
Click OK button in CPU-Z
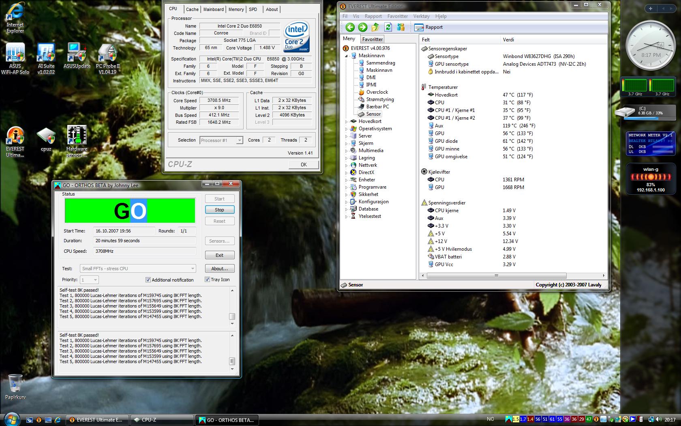[x=304, y=164]
